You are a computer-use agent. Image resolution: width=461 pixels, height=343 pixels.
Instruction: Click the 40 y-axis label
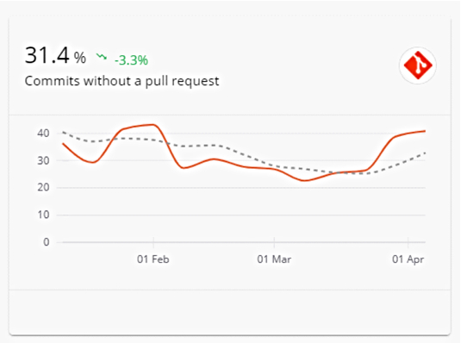tap(43, 134)
